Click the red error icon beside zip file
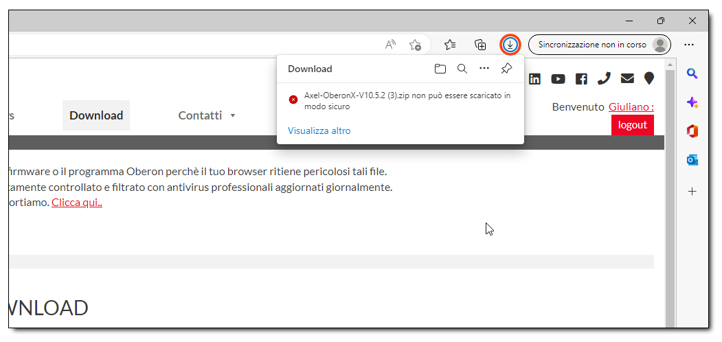 (293, 100)
